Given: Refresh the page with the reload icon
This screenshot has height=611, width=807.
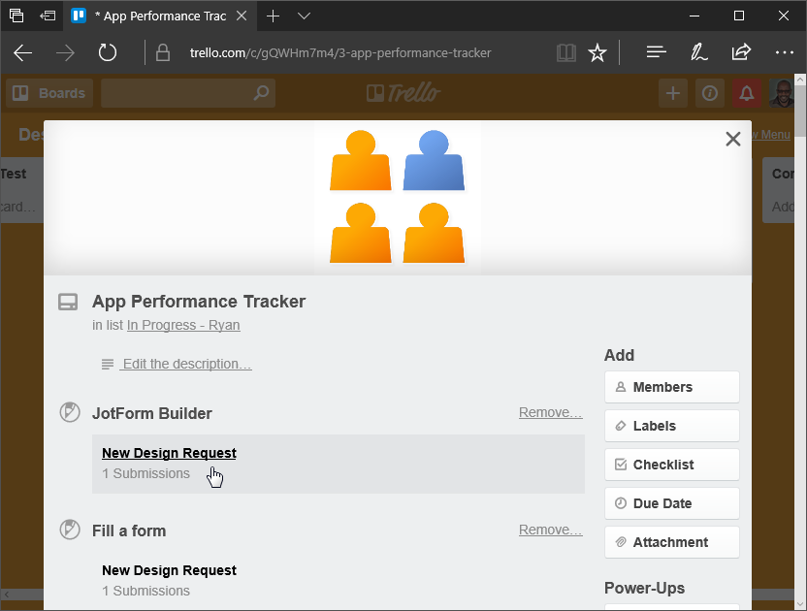Looking at the screenshot, I should click(x=107, y=53).
